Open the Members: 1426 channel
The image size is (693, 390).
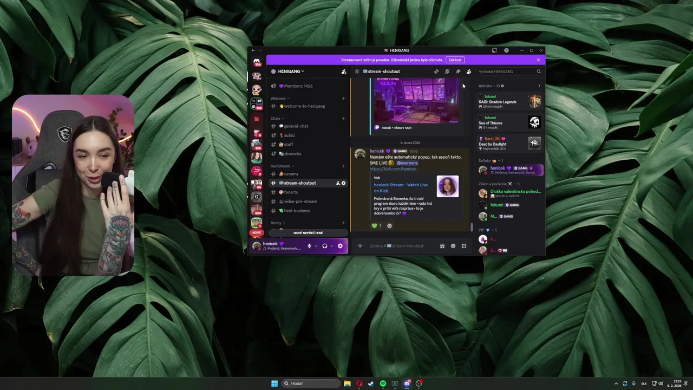pos(308,86)
